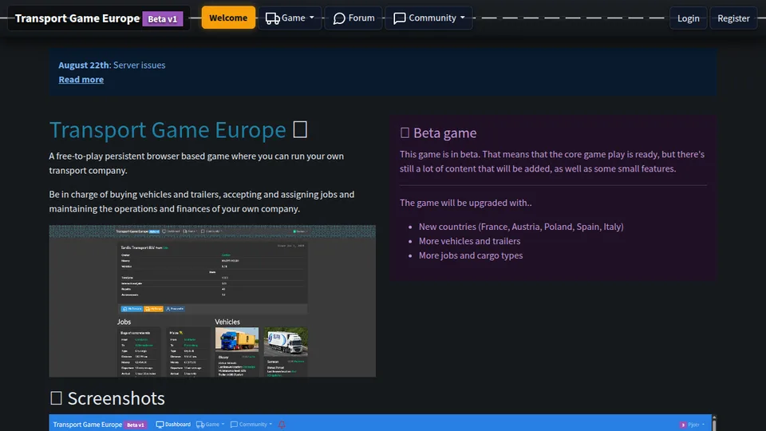Expand the Community dropdown arrow
The height and width of the screenshot is (431, 766).
pyautogui.click(x=463, y=18)
